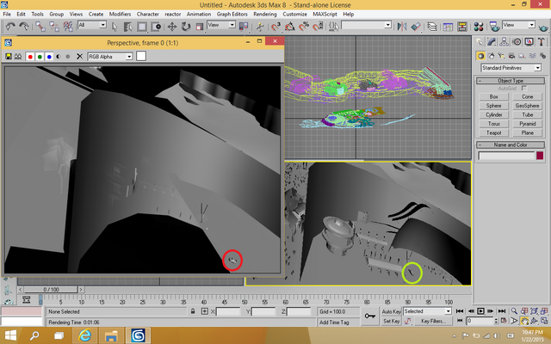Activate the Select and Rotate tool
The image size is (551, 344).
186,27
